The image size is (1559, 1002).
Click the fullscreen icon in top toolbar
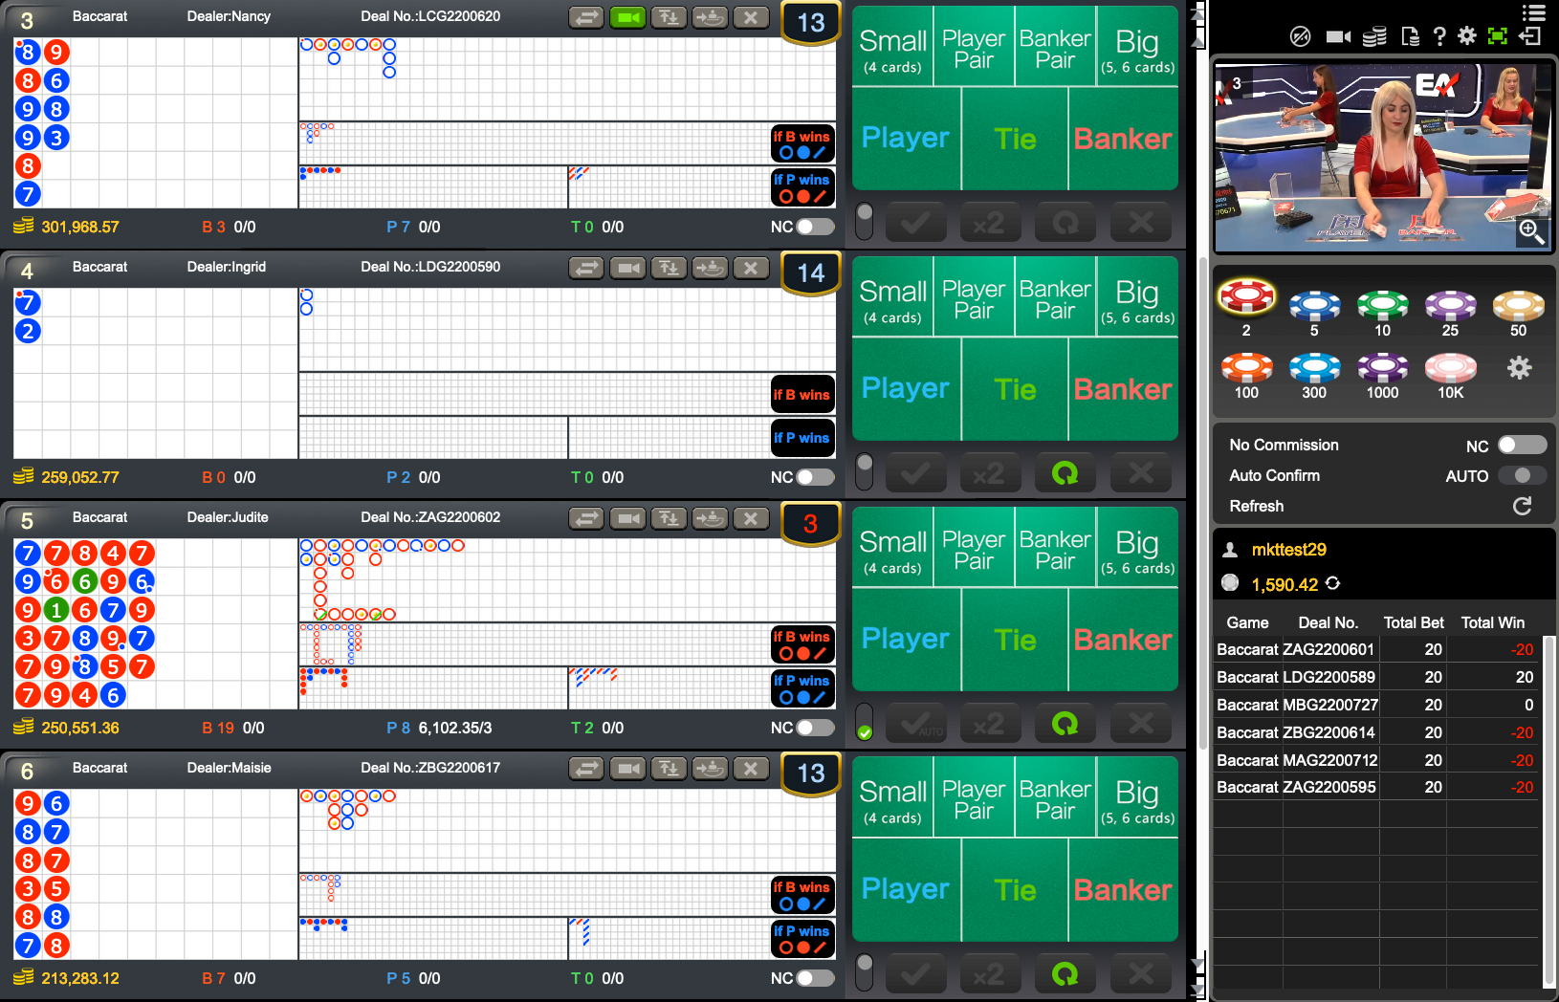[x=1498, y=36]
